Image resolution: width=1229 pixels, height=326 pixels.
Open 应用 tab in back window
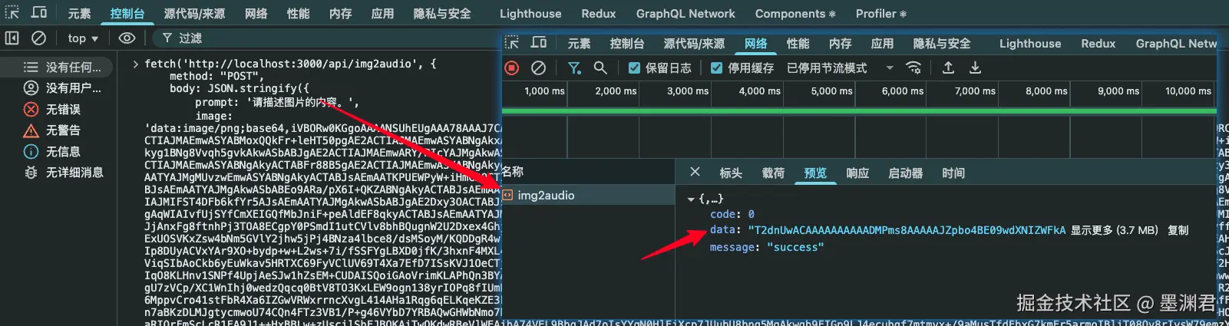pyautogui.click(x=383, y=14)
